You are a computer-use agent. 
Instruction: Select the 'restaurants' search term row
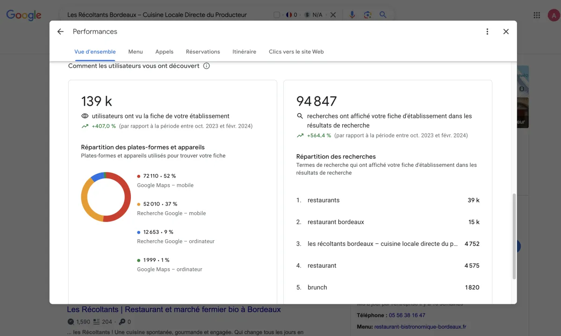pyautogui.click(x=388, y=200)
